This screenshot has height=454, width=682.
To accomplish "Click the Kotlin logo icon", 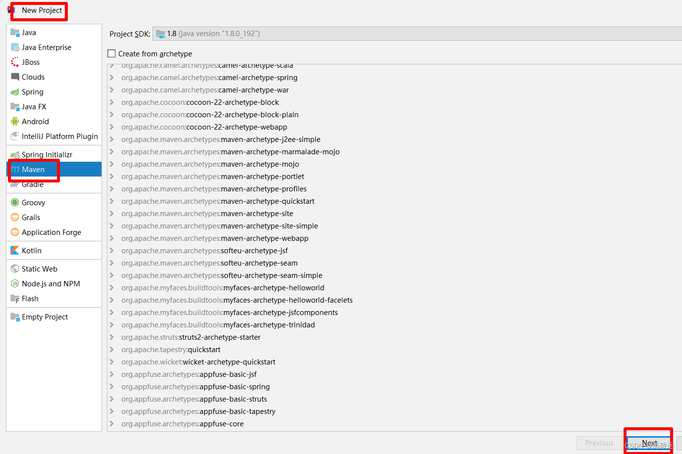I will 15,251.
